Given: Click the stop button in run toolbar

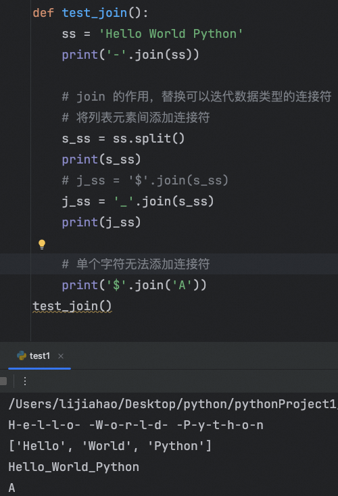Looking at the screenshot, I should coord(3,381).
